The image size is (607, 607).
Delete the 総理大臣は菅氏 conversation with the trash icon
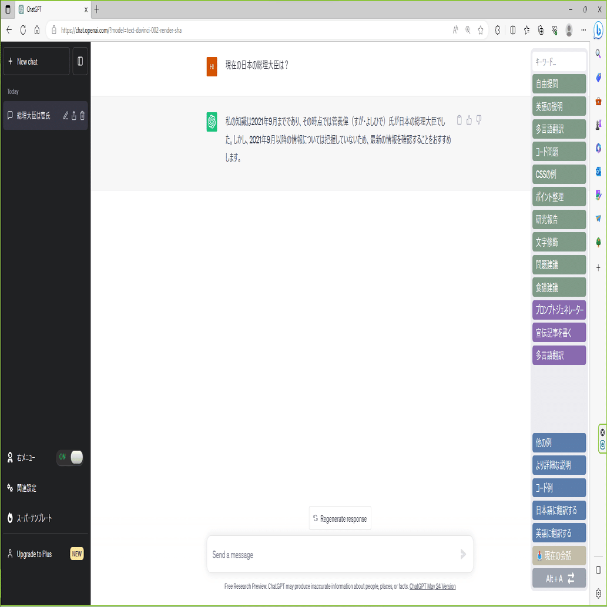pos(83,115)
